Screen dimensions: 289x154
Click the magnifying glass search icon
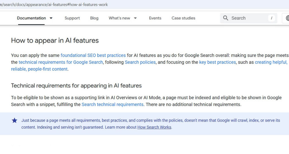pos(225,18)
